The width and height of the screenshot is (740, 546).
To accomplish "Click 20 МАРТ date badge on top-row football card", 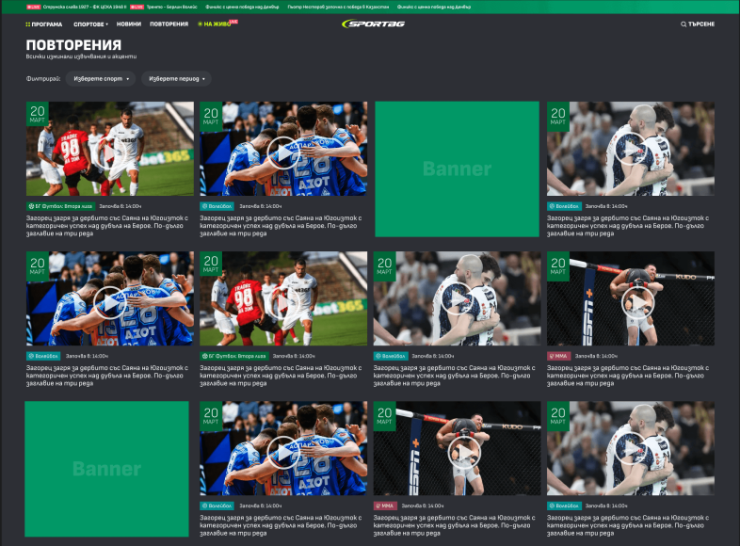I will (38, 114).
